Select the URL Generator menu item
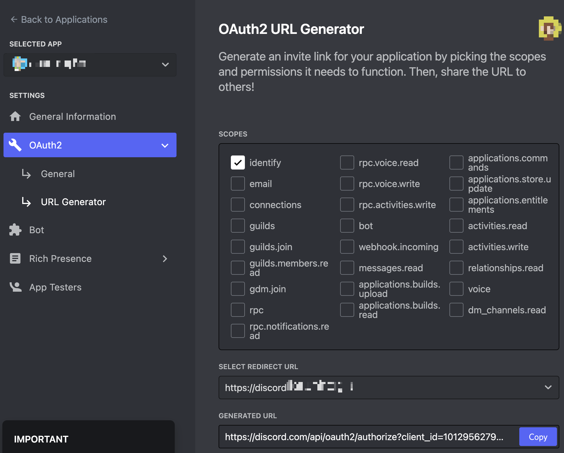 click(73, 202)
